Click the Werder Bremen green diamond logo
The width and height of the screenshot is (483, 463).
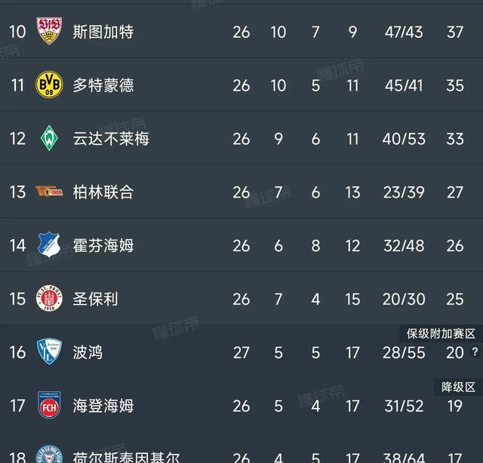tap(50, 139)
